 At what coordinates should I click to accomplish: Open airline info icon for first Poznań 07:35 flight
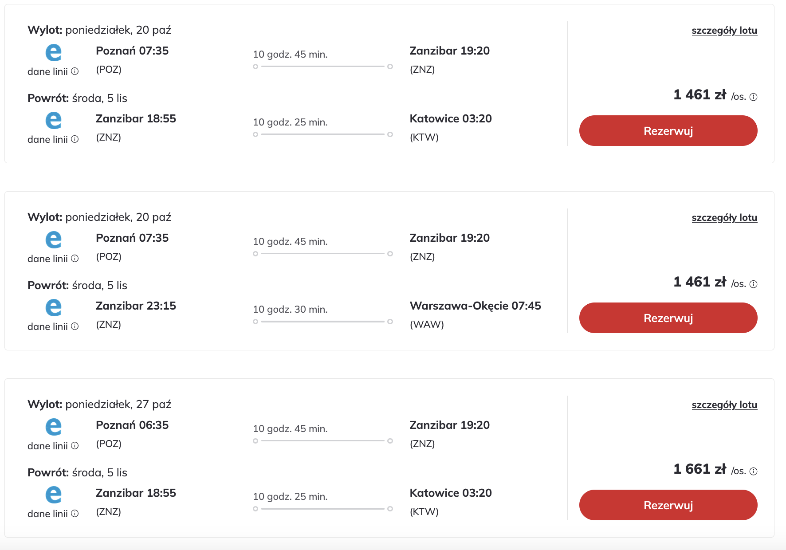75,71
